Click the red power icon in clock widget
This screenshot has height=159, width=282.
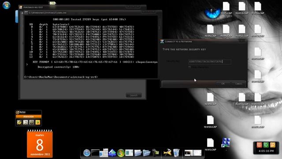(260, 145)
